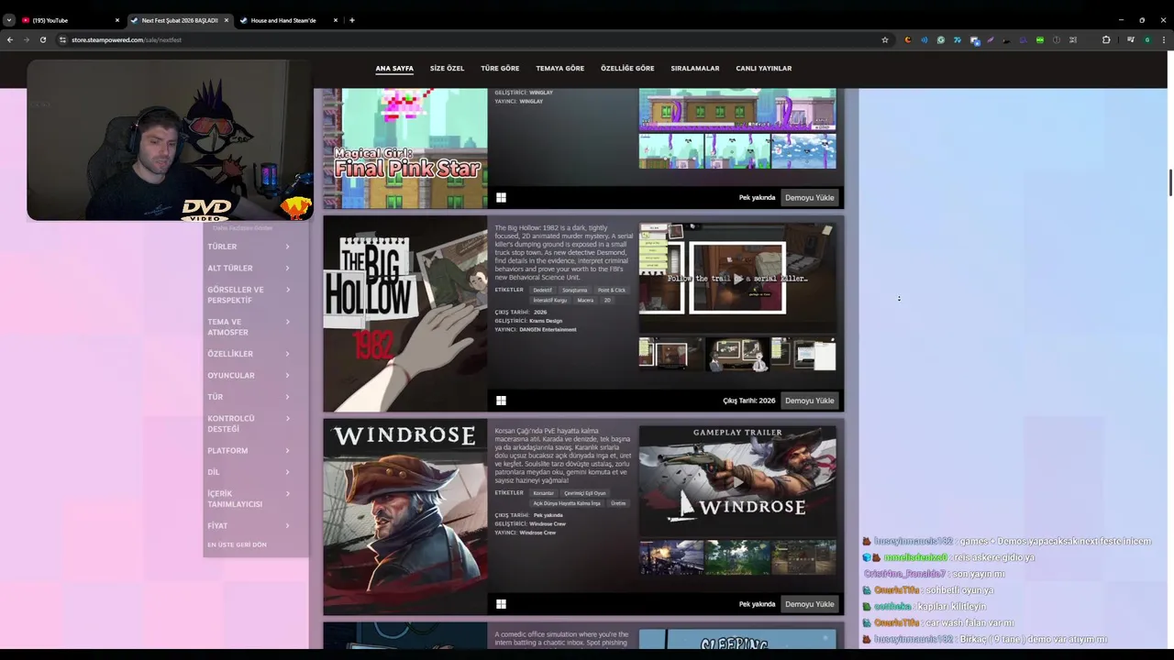Screen dimensions: 1174x660
Task: Switch to House and Hand Steam tab
Action: tap(284, 20)
